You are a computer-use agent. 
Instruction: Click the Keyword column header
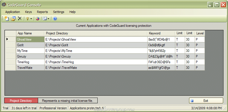(161, 33)
